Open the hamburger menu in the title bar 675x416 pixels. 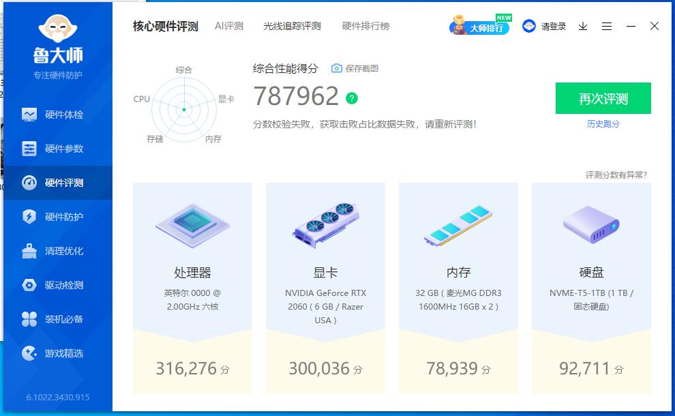pos(607,26)
